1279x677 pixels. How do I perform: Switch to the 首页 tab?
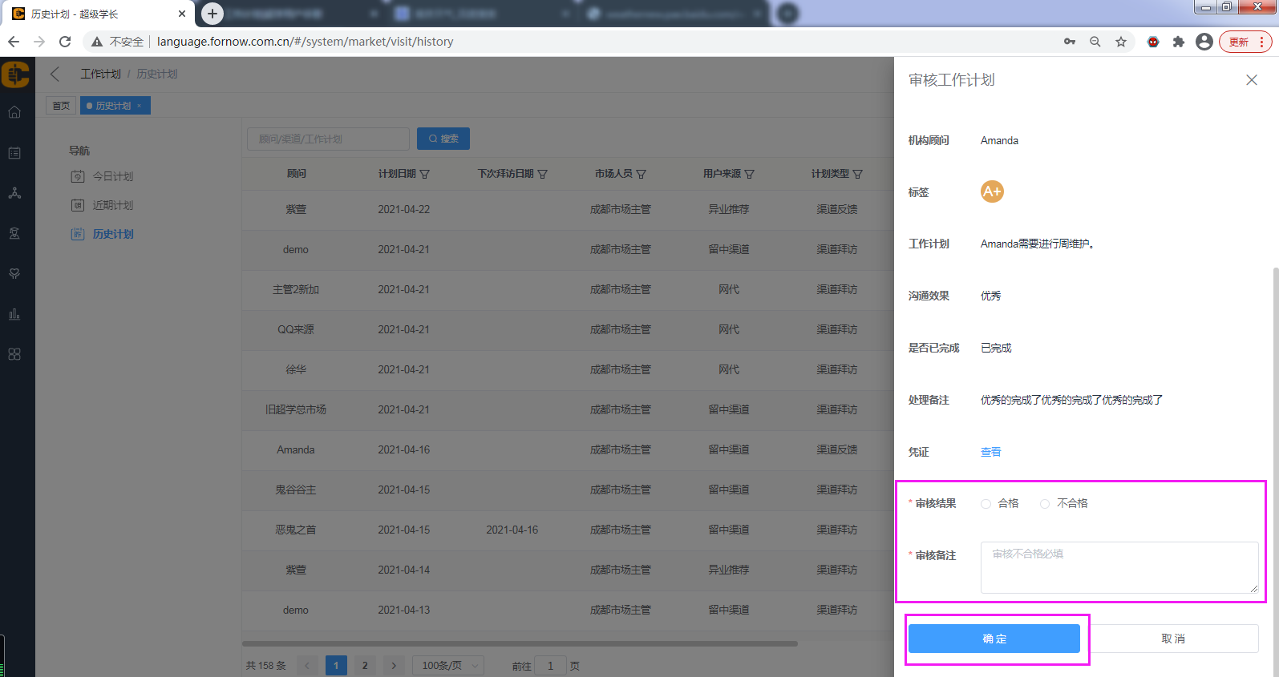click(x=61, y=106)
